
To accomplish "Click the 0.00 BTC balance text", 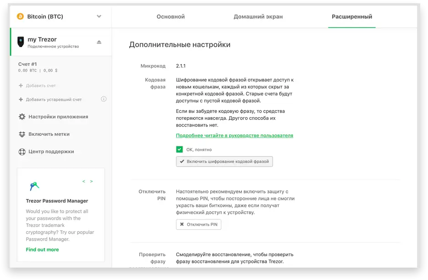I will pyautogui.click(x=27, y=70).
